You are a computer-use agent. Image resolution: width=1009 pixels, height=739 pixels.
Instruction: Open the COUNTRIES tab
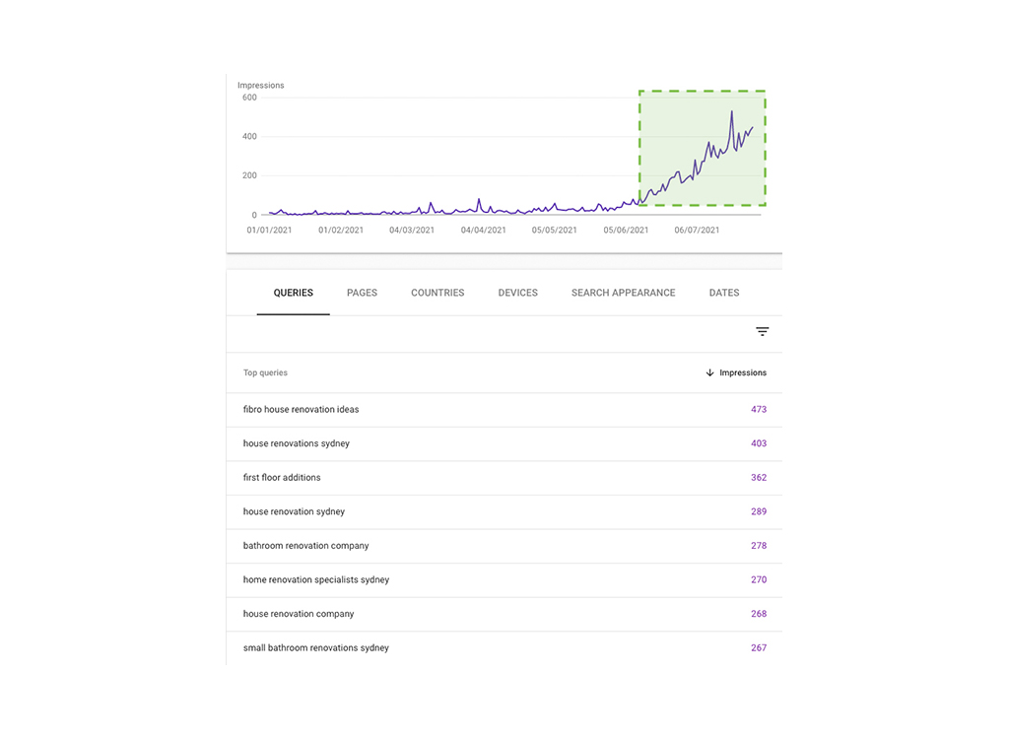437,293
